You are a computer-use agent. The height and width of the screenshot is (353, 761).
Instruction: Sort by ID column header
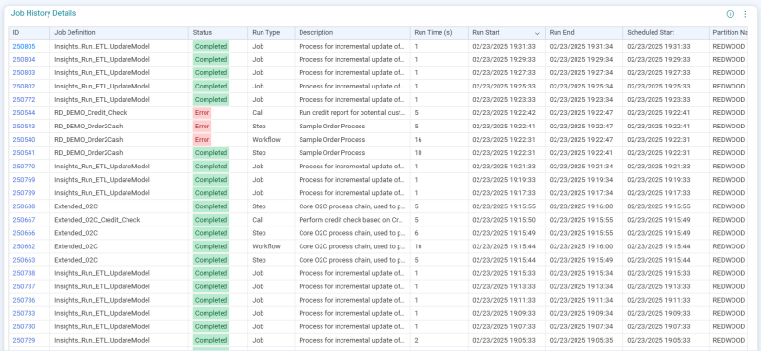pos(29,33)
